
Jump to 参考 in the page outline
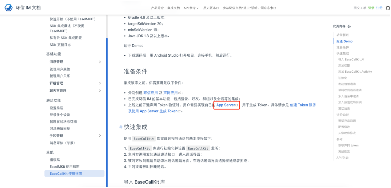click(x=340, y=139)
